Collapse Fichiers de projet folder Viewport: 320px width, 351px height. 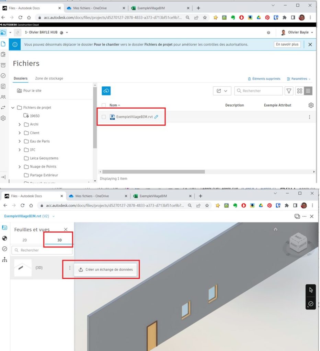(x=13, y=108)
